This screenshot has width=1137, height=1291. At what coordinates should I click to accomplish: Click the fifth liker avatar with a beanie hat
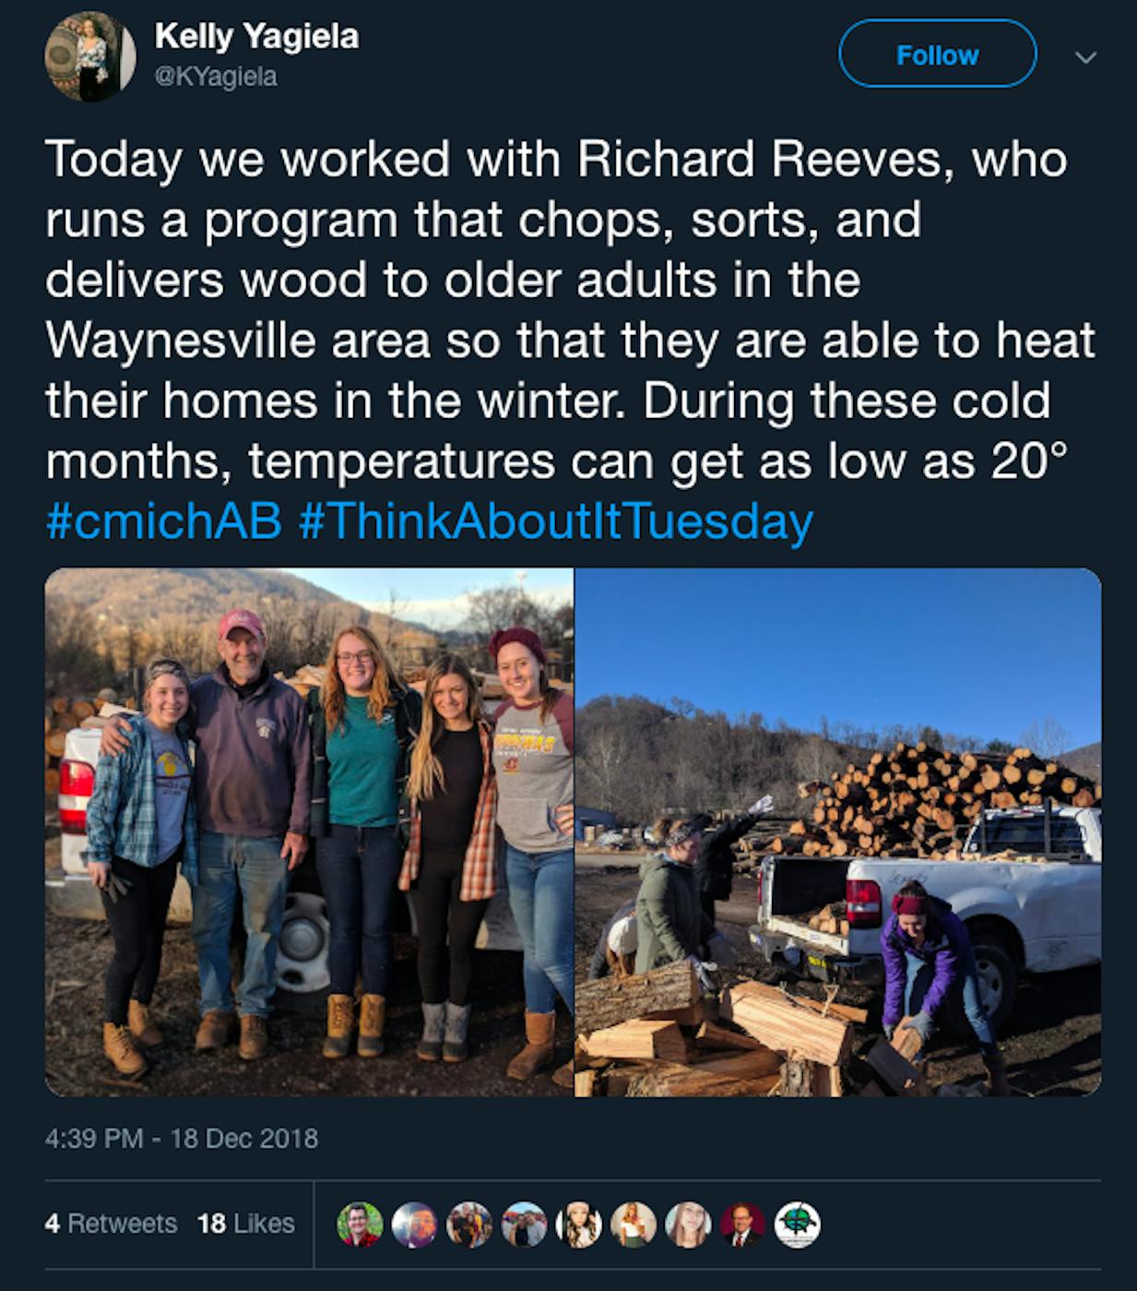click(579, 1225)
